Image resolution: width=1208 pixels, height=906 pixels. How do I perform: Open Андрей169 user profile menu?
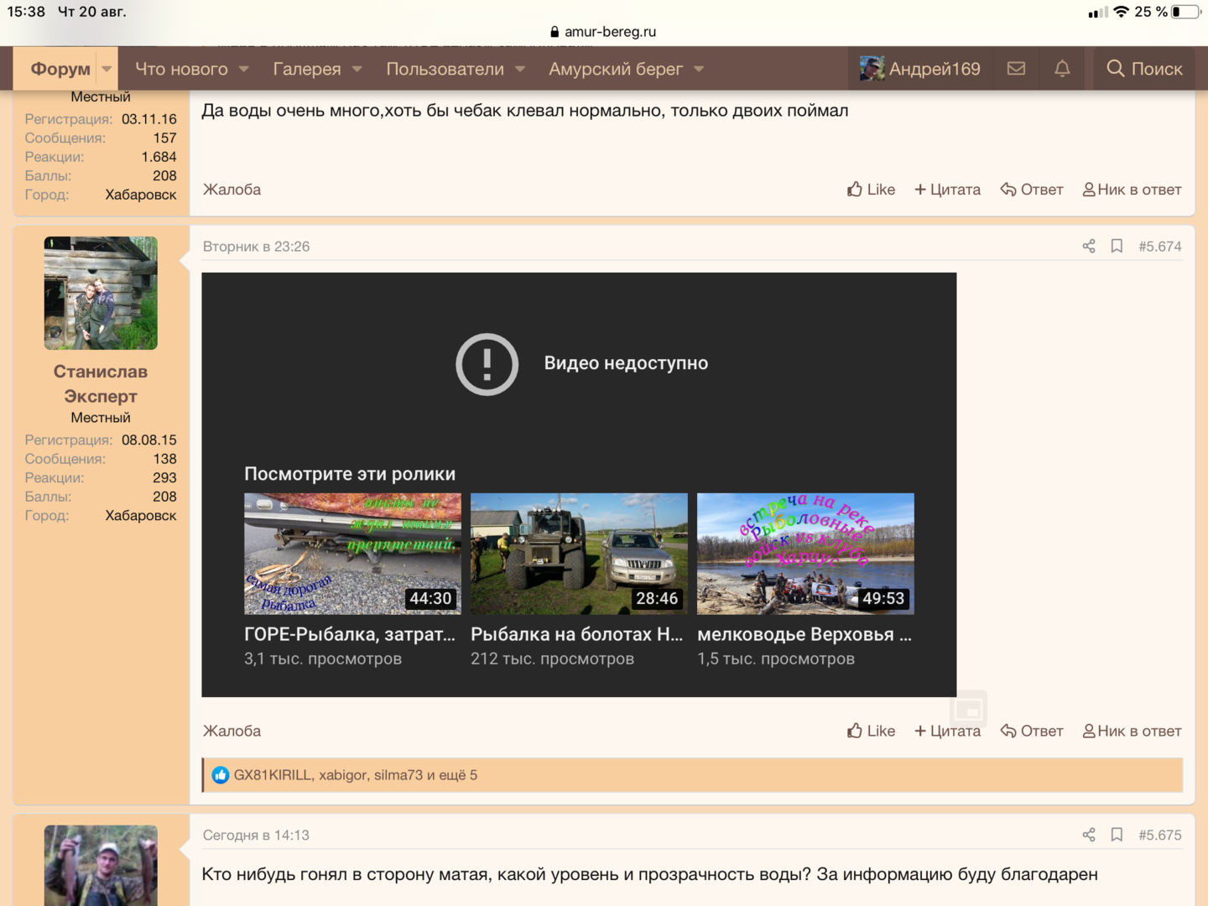(x=920, y=69)
